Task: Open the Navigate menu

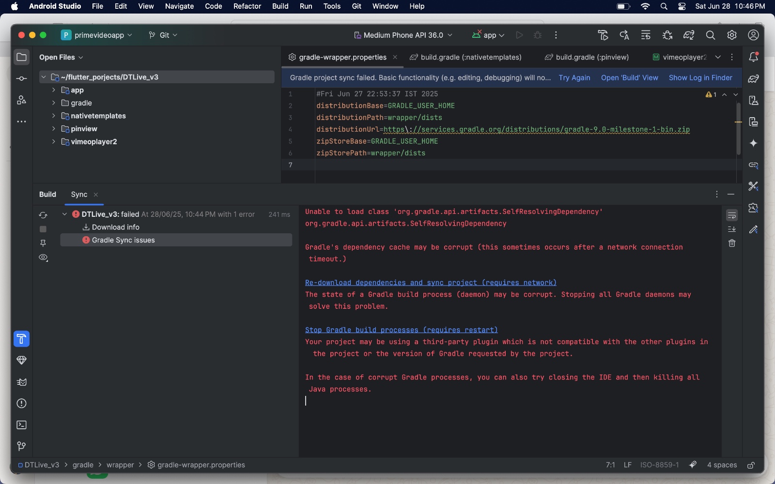Action: pos(179,6)
